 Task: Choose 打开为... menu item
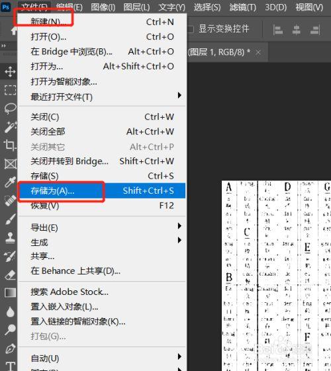pos(101,66)
